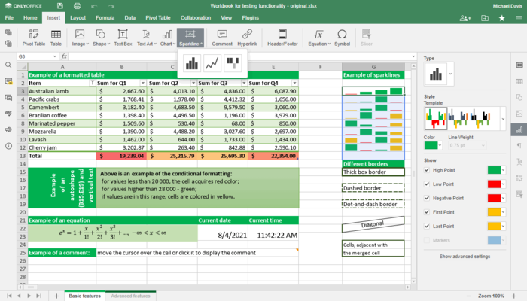Open the search icon in left sidebar
The image size is (527, 301).
[8, 65]
